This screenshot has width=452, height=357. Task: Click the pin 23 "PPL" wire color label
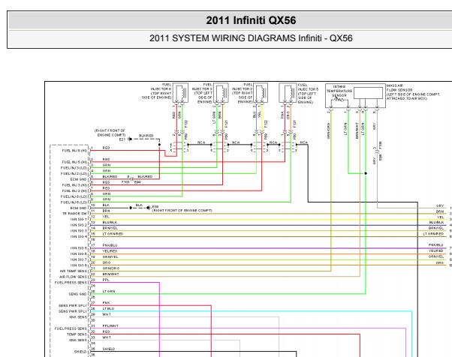coord(106,280)
